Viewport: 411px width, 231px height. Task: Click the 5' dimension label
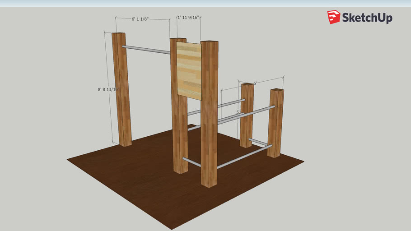click(238, 111)
